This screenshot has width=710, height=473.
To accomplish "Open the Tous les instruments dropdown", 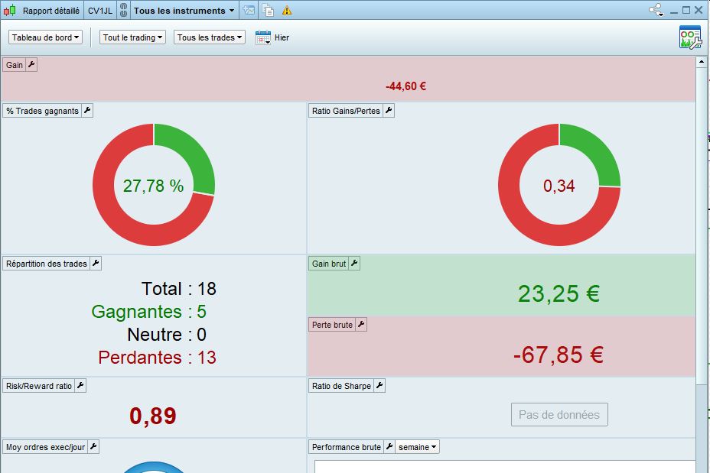I will click(x=184, y=11).
